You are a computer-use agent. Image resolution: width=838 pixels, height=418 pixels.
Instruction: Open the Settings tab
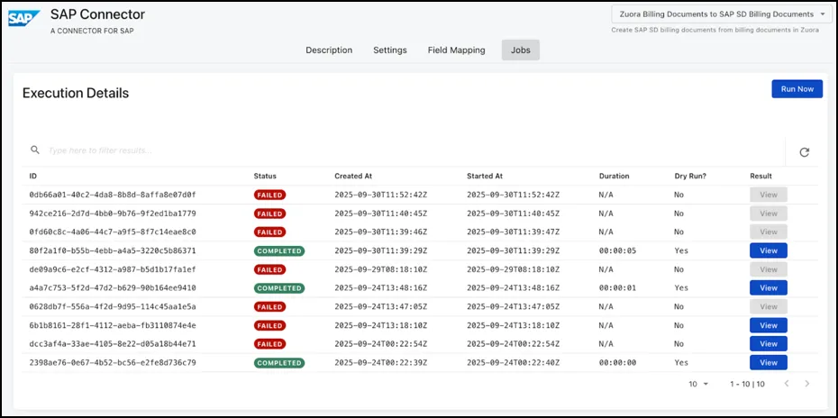[x=389, y=50]
